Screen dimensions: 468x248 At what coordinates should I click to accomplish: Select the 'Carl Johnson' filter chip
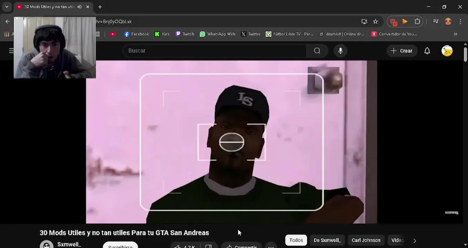pos(366,240)
